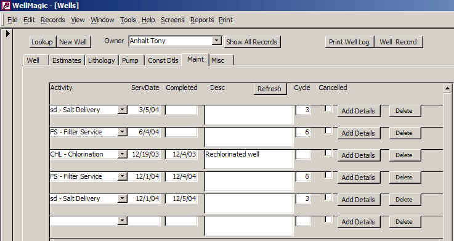Viewport: 454px width, 241px height.
Task: Click Completed field for 3/5/04 Salt Delivery
Action: tap(182, 110)
